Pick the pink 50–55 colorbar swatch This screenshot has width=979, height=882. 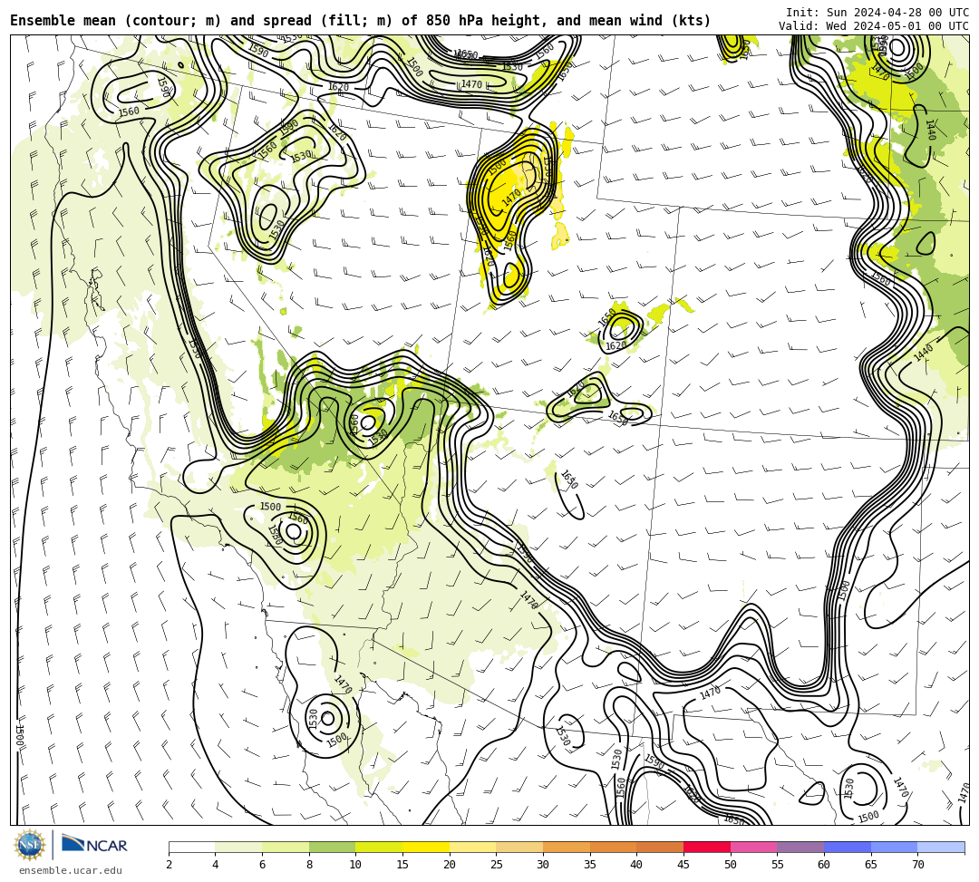point(753,848)
